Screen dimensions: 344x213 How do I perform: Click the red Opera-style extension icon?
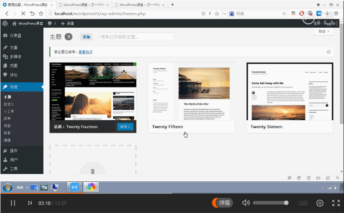point(302,13)
